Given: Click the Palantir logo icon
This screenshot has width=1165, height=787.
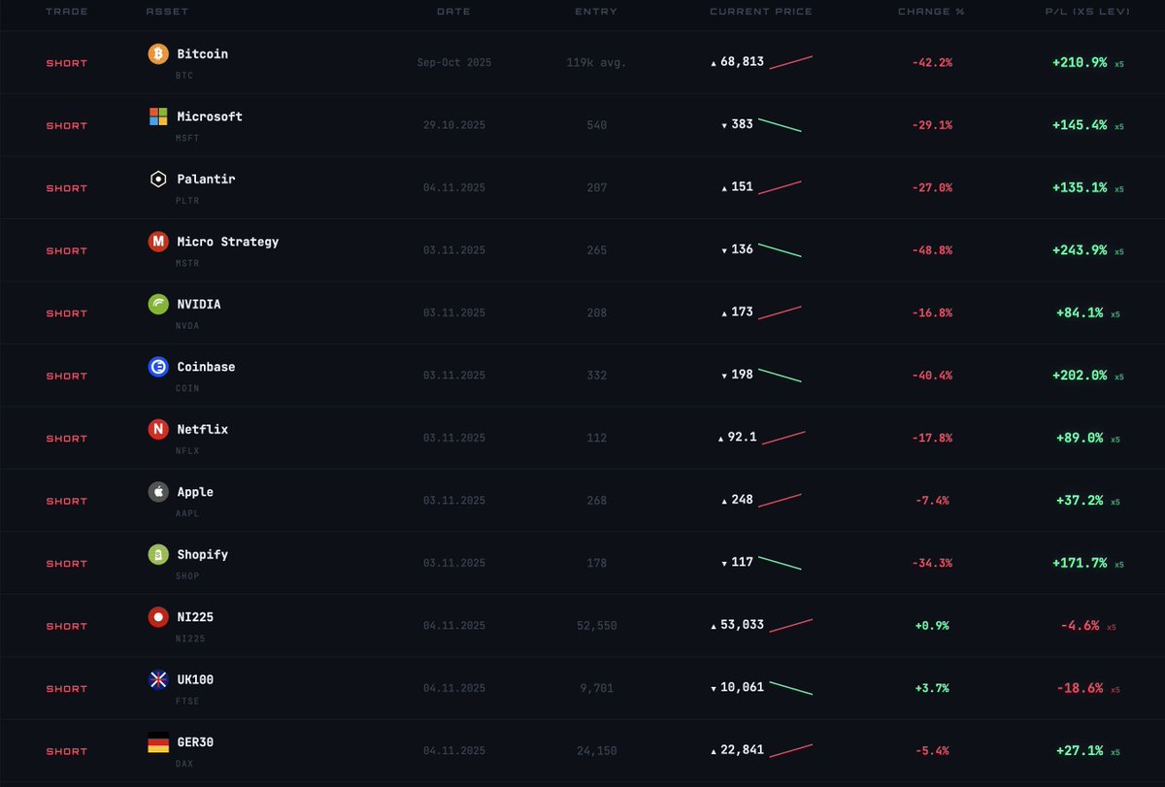Looking at the screenshot, I should [158, 180].
